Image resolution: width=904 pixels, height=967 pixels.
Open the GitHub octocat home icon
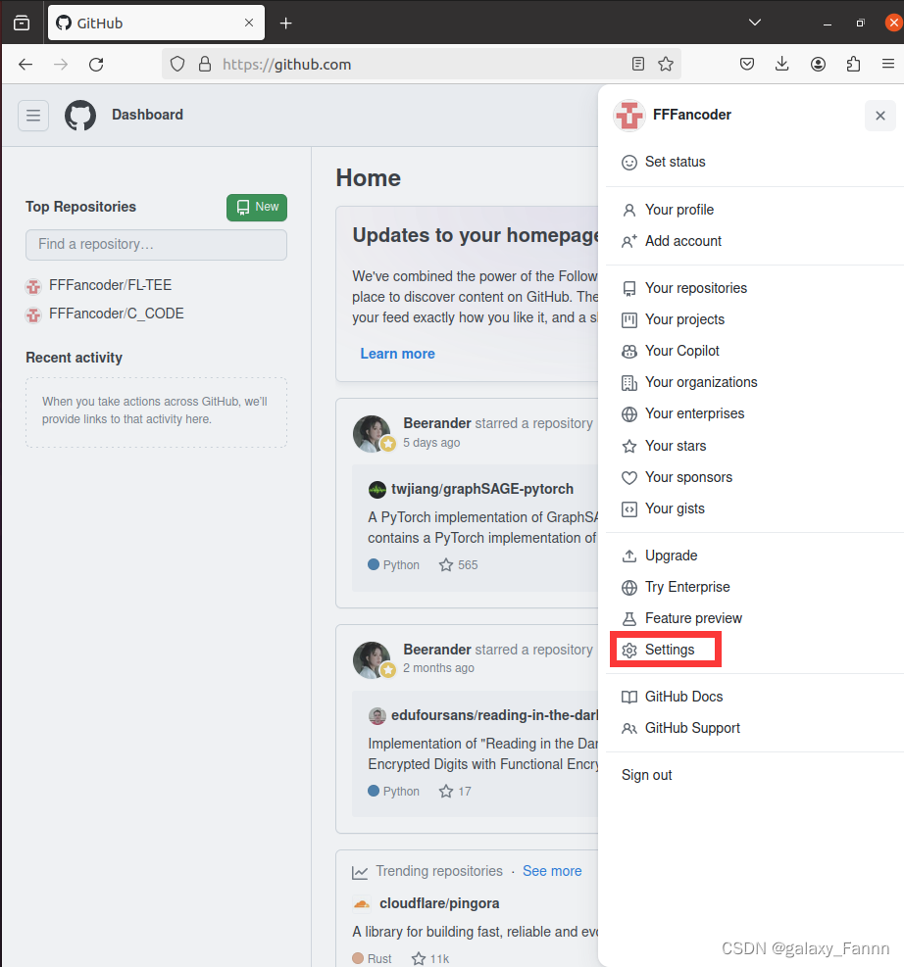click(x=79, y=115)
